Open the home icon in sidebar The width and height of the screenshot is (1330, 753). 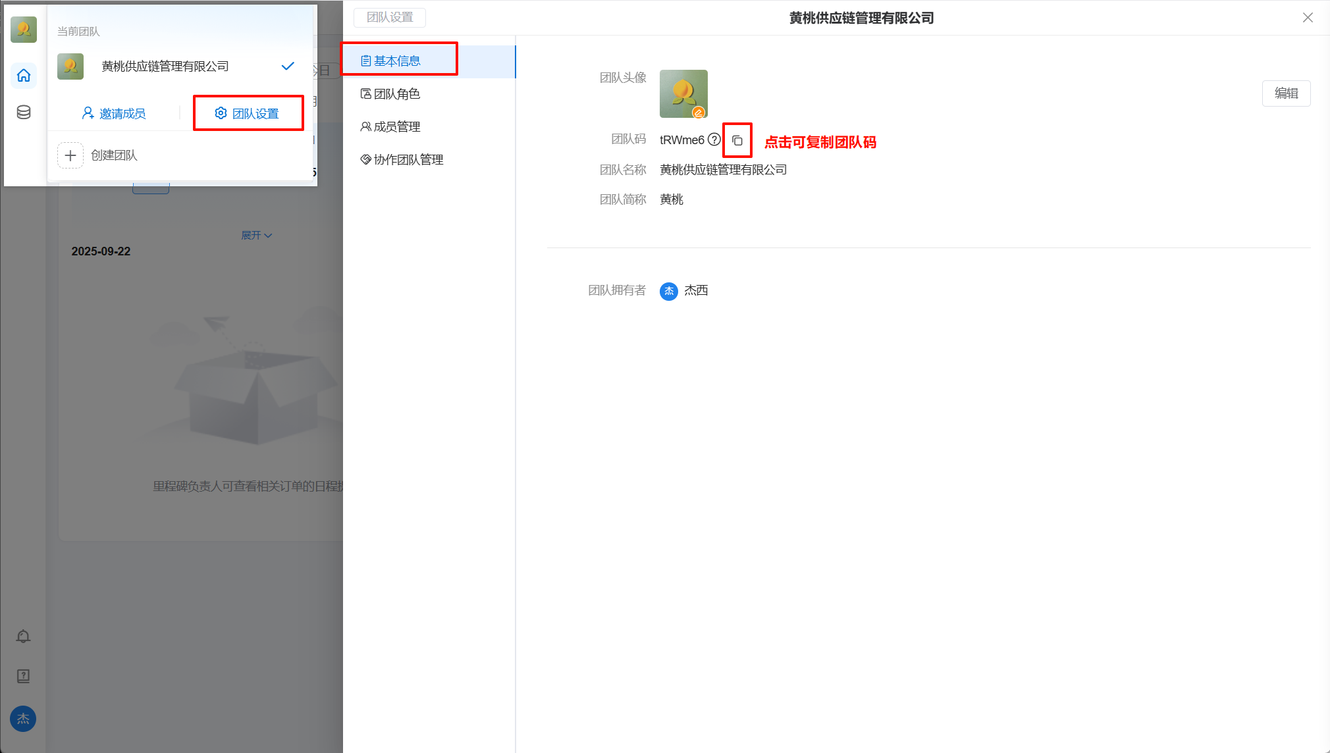point(24,75)
